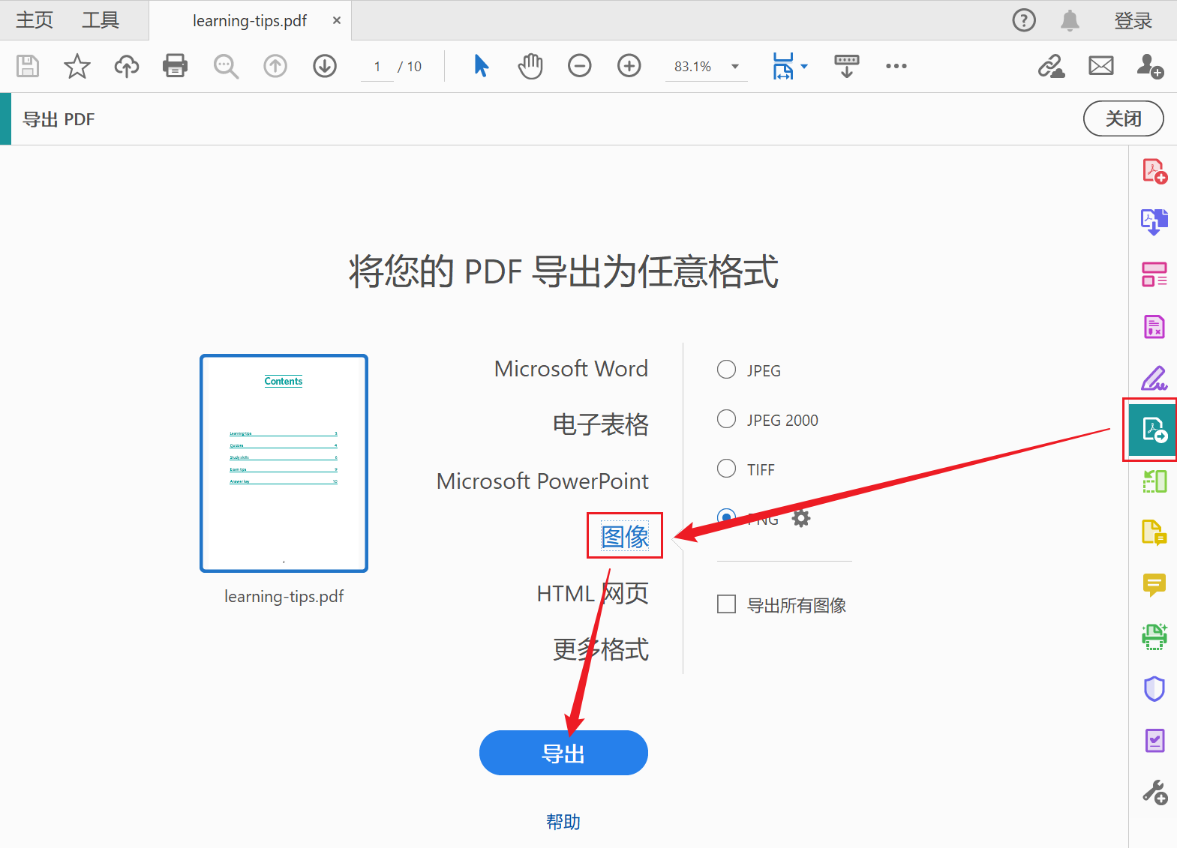This screenshot has height=848, width=1177.
Task: Open the more tools ellipsis
Action: tap(896, 66)
